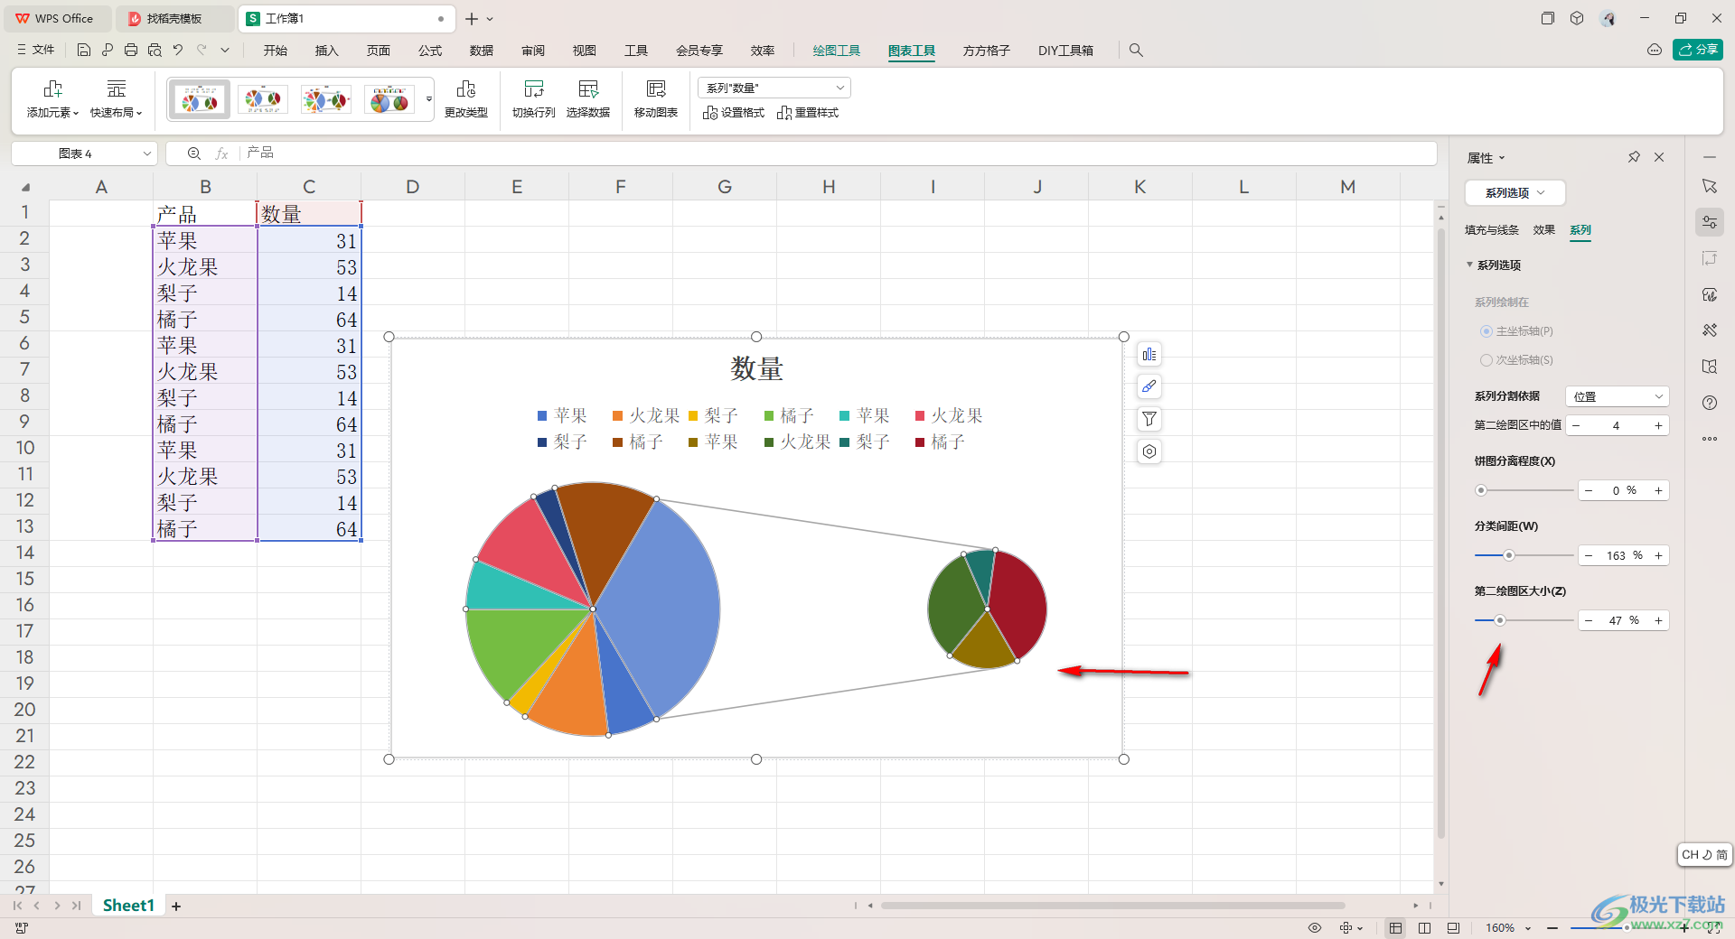1735x939 pixels.
Task: Click the print preview icon
Action: click(155, 51)
